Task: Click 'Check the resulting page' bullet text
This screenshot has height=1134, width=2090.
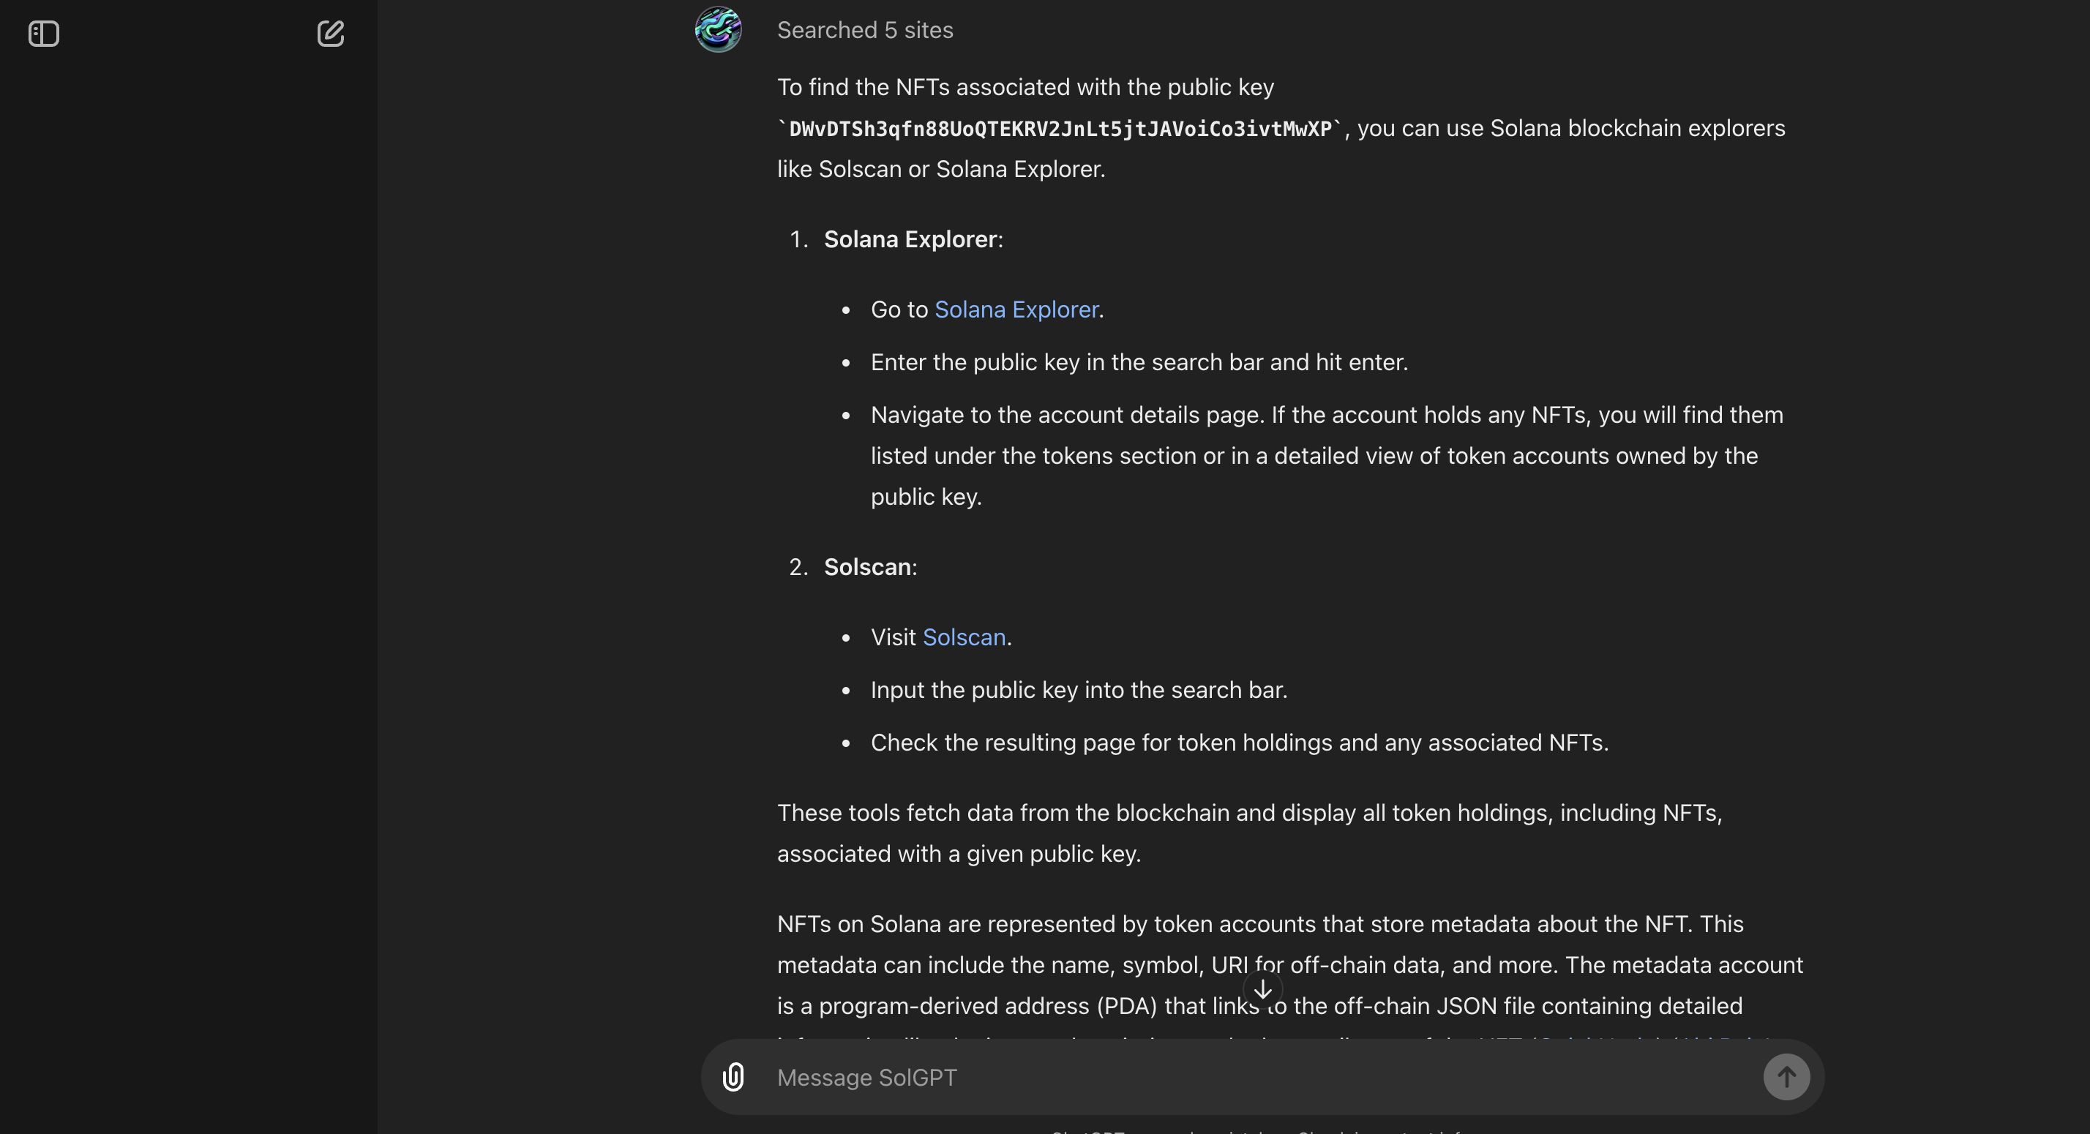Action: click(x=1240, y=742)
